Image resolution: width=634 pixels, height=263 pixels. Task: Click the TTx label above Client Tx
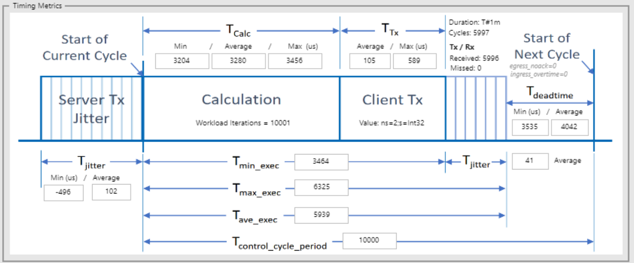(390, 30)
